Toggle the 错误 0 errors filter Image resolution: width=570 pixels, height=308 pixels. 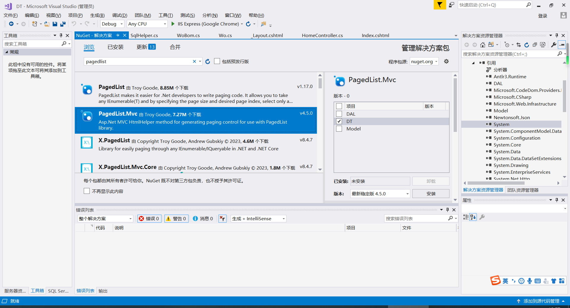(x=149, y=218)
